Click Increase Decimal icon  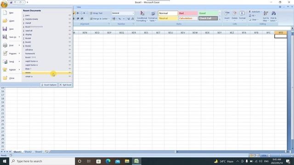pyautogui.click(x=129, y=19)
